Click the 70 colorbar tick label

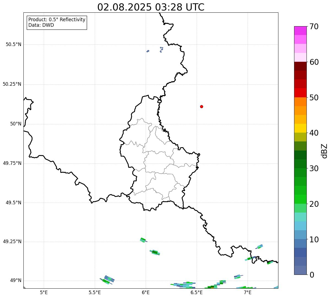tap(314, 26)
